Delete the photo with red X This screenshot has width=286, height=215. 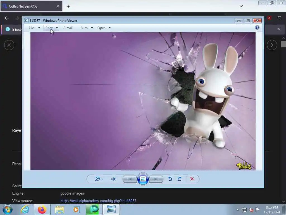(x=192, y=179)
